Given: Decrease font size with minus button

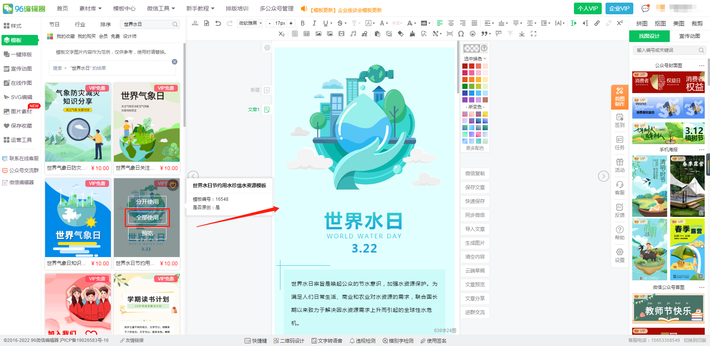Looking at the screenshot, I should (269, 23).
